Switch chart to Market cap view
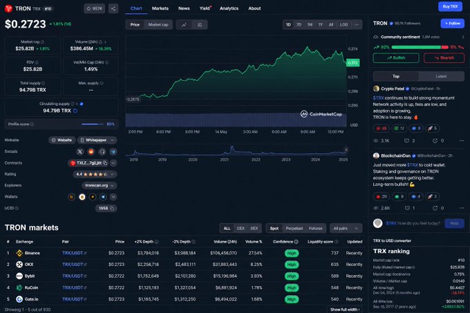 click(158, 25)
